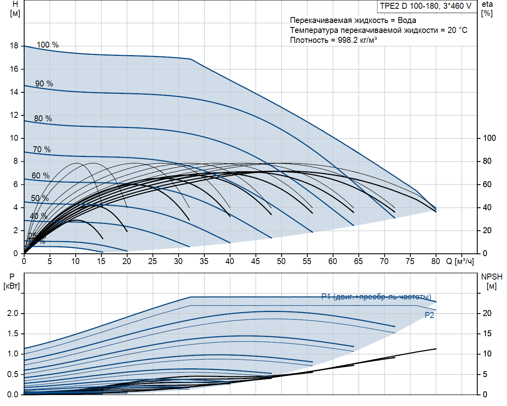The height and width of the screenshot is (406, 507).
Task: Click the eta [%] efficiency axis title
Action: tap(487, 9)
